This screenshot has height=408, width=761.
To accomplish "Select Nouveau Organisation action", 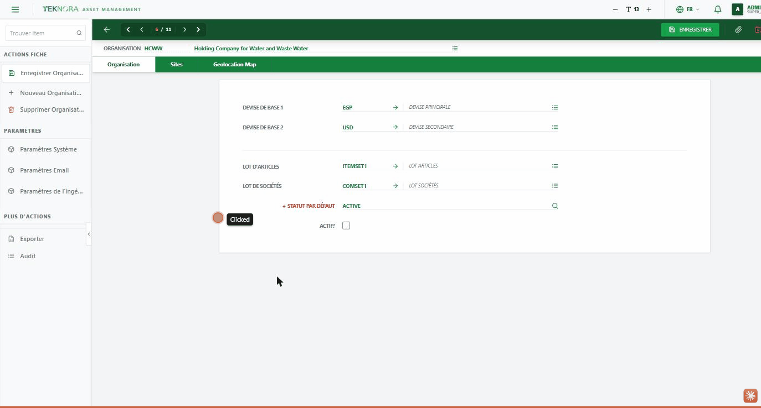I will (45, 93).
